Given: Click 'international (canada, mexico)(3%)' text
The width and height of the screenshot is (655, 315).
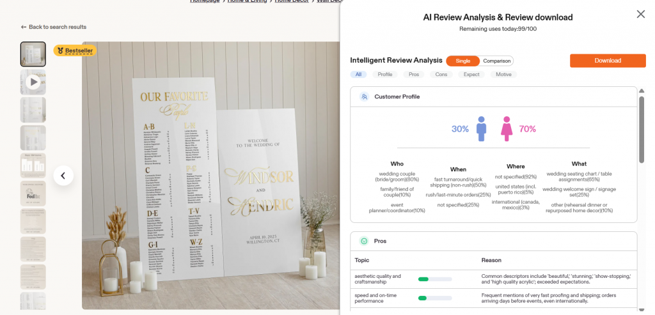Looking at the screenshot, I should 516,205.
